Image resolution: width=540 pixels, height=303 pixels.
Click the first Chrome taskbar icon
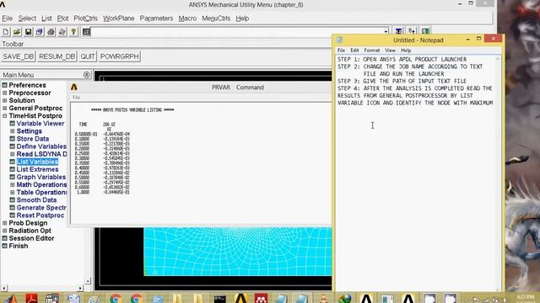click(116, 298)
